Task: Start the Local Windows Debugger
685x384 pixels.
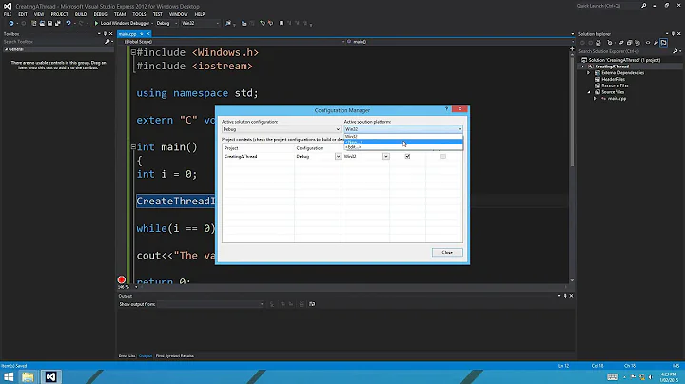Action: pos(122,23)
